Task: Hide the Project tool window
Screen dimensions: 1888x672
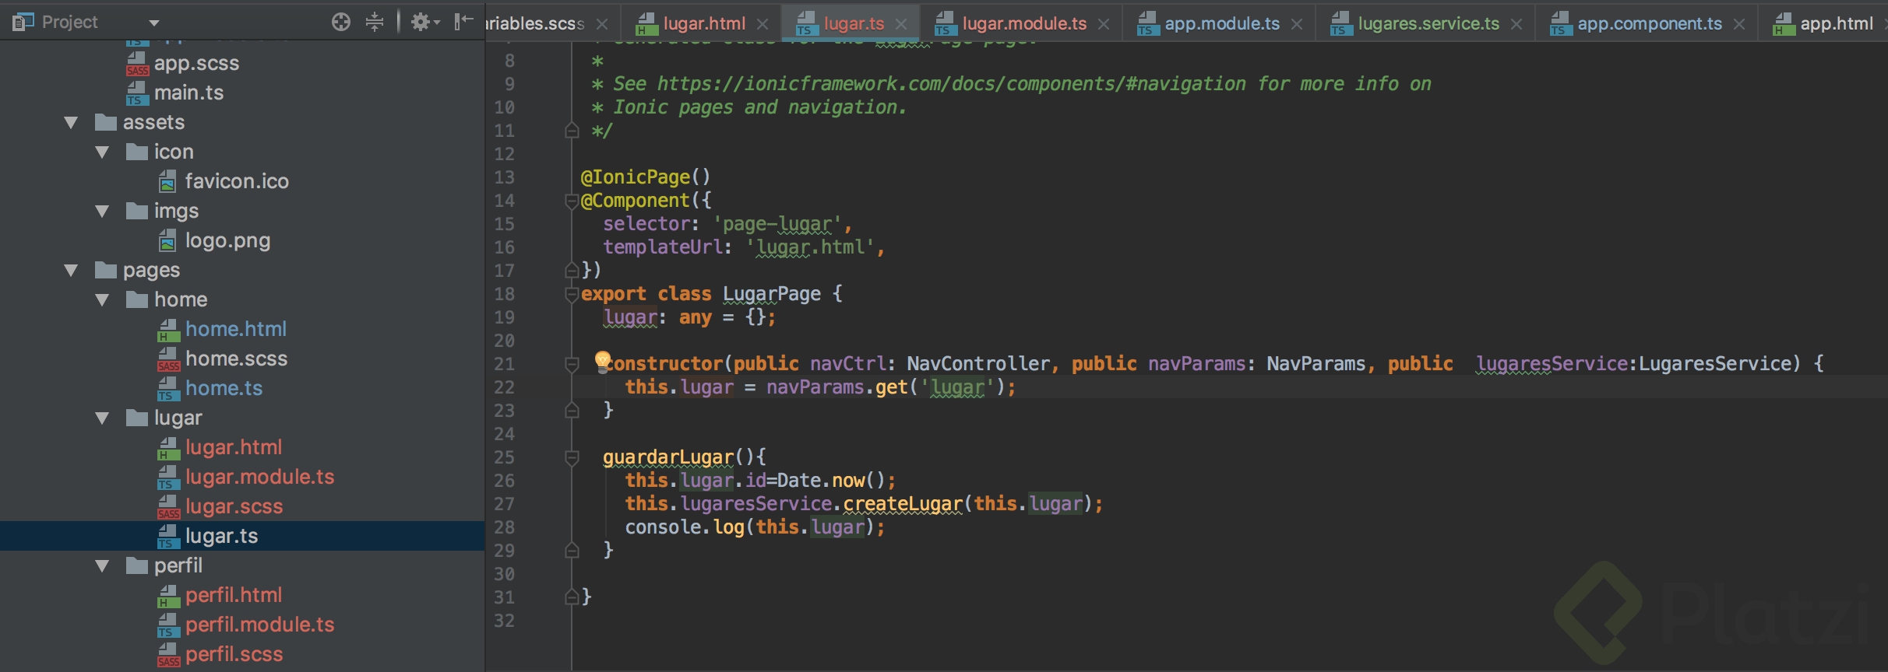Action: [464, 22]
